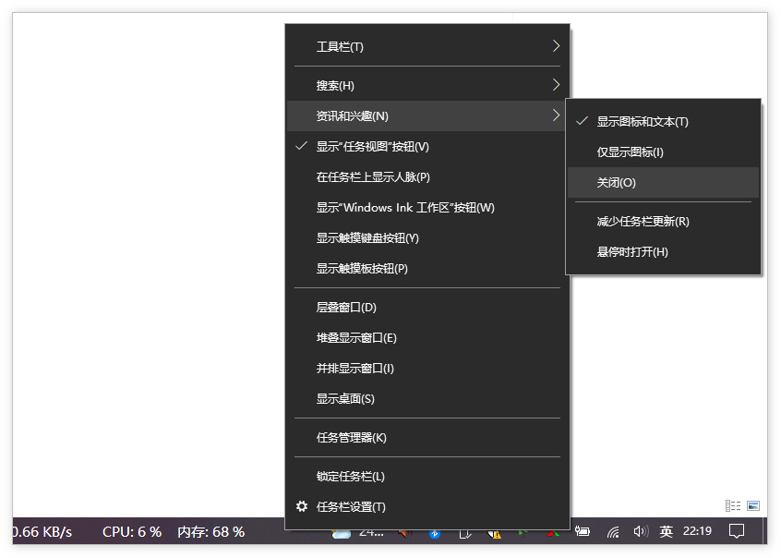
Task: Open 任务栏设置 at the menu bottom
Action: coord(351,506)
